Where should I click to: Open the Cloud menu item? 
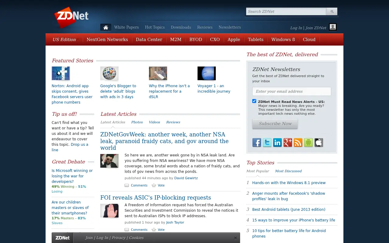click(x=309, y=39)
